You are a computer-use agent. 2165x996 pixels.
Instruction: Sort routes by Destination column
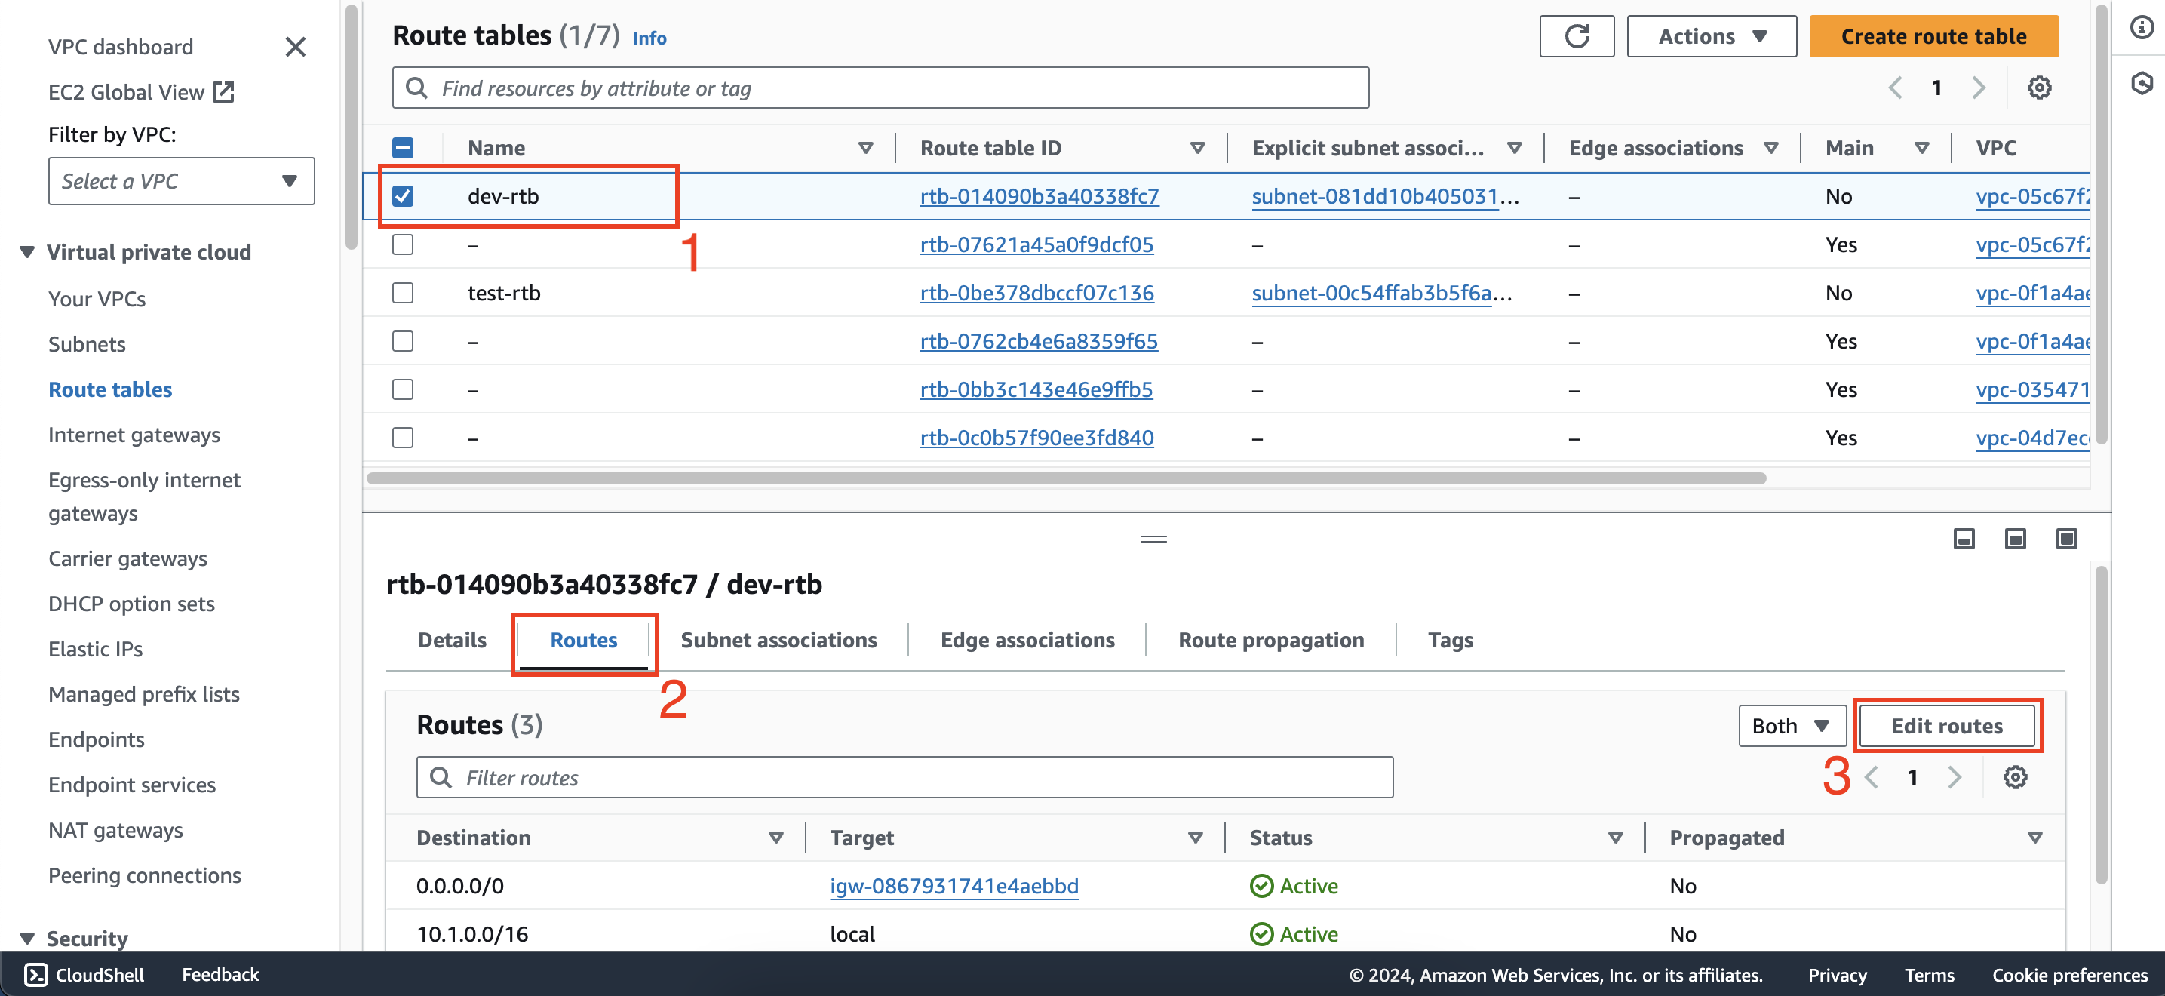[775, 838]
